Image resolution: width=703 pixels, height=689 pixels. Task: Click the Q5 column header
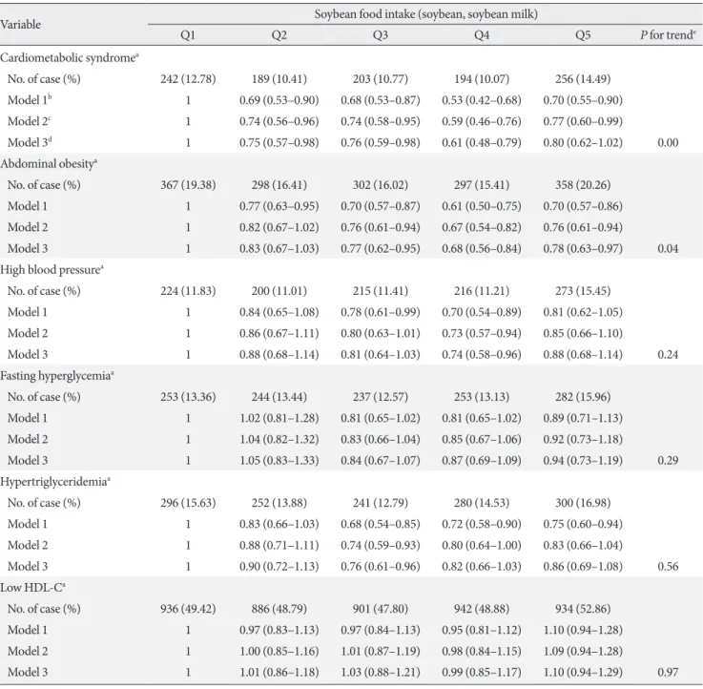(583, 35)
